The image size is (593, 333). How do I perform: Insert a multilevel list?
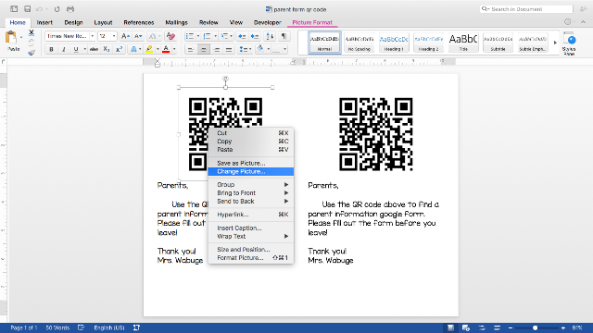224,36
